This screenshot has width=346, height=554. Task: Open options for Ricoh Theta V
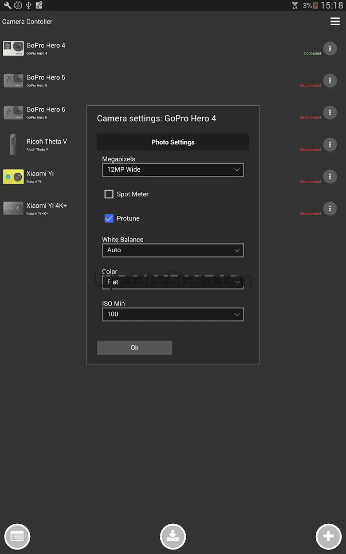(x=330, y=144)
